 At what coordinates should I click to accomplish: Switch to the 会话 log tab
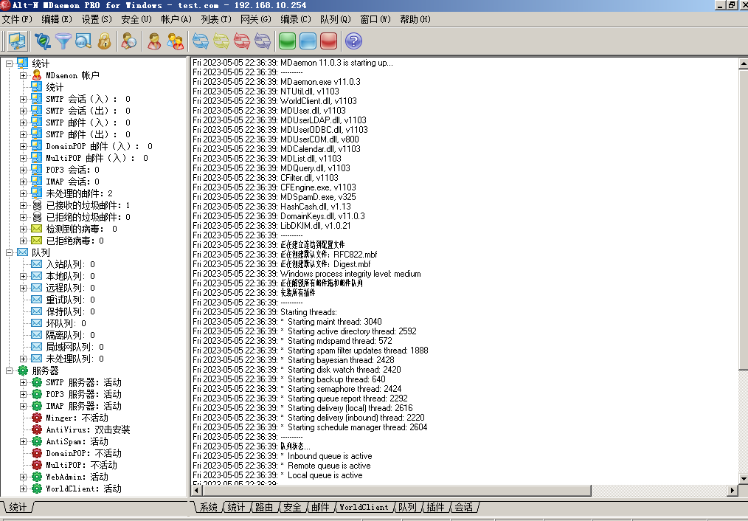pos(463,507)
